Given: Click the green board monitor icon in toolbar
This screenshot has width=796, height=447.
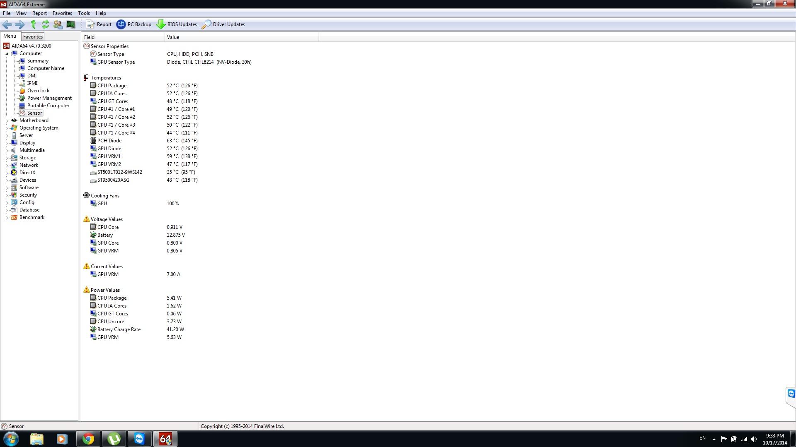Looking at the screenshot, I should point(71,24).
